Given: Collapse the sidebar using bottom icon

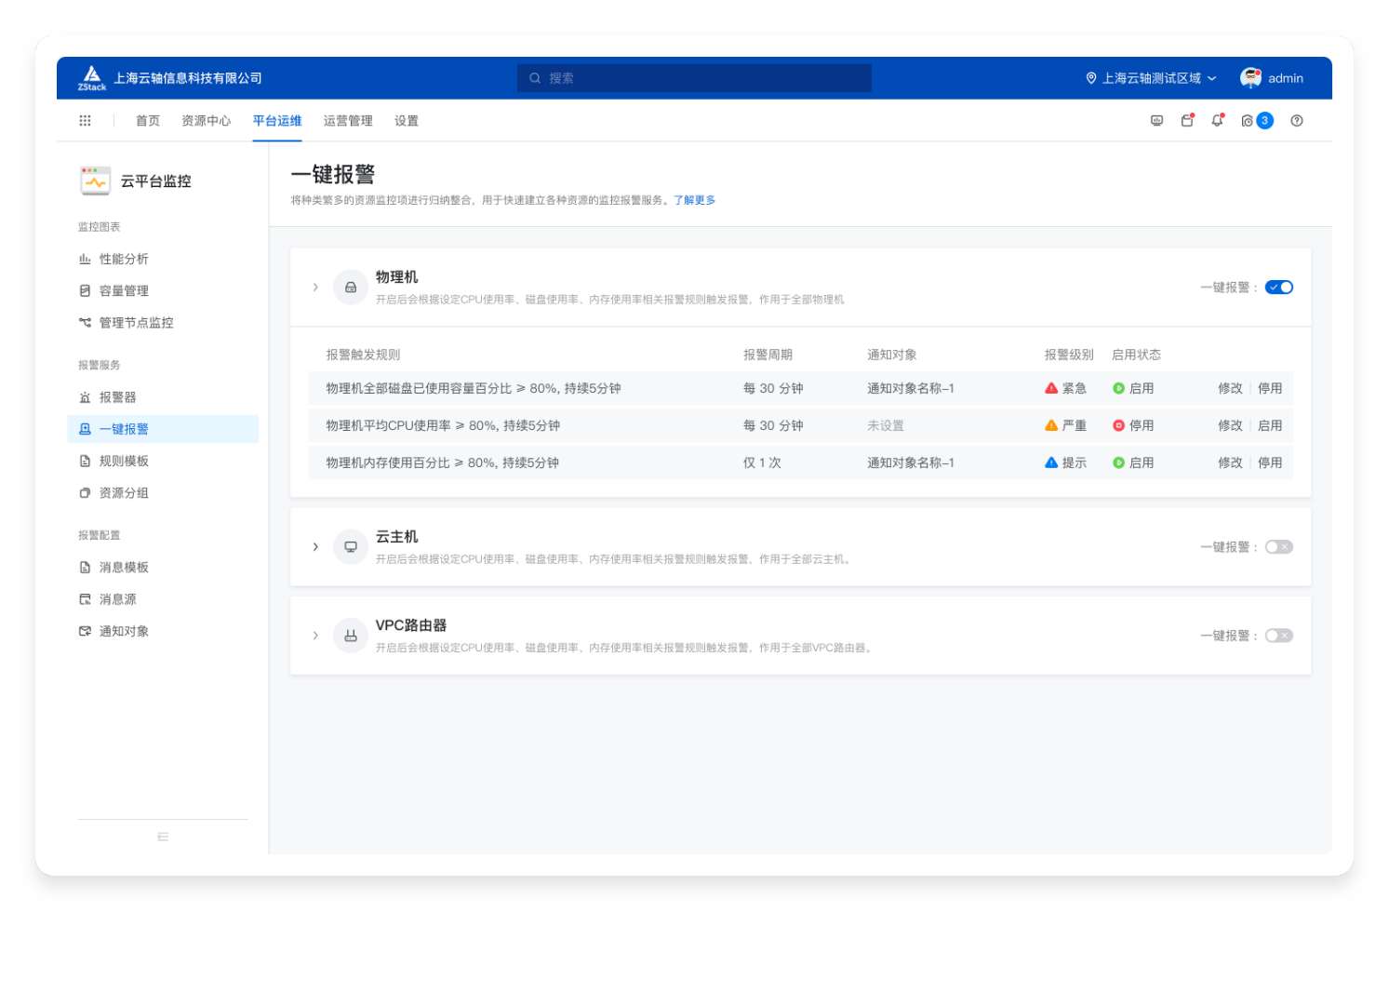Looking at the screenshot, I should pyautogui.click(x=163, y=837).
